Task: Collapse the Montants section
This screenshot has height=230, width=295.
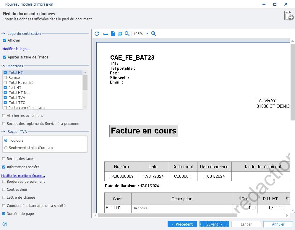Action: coord(4,66)
